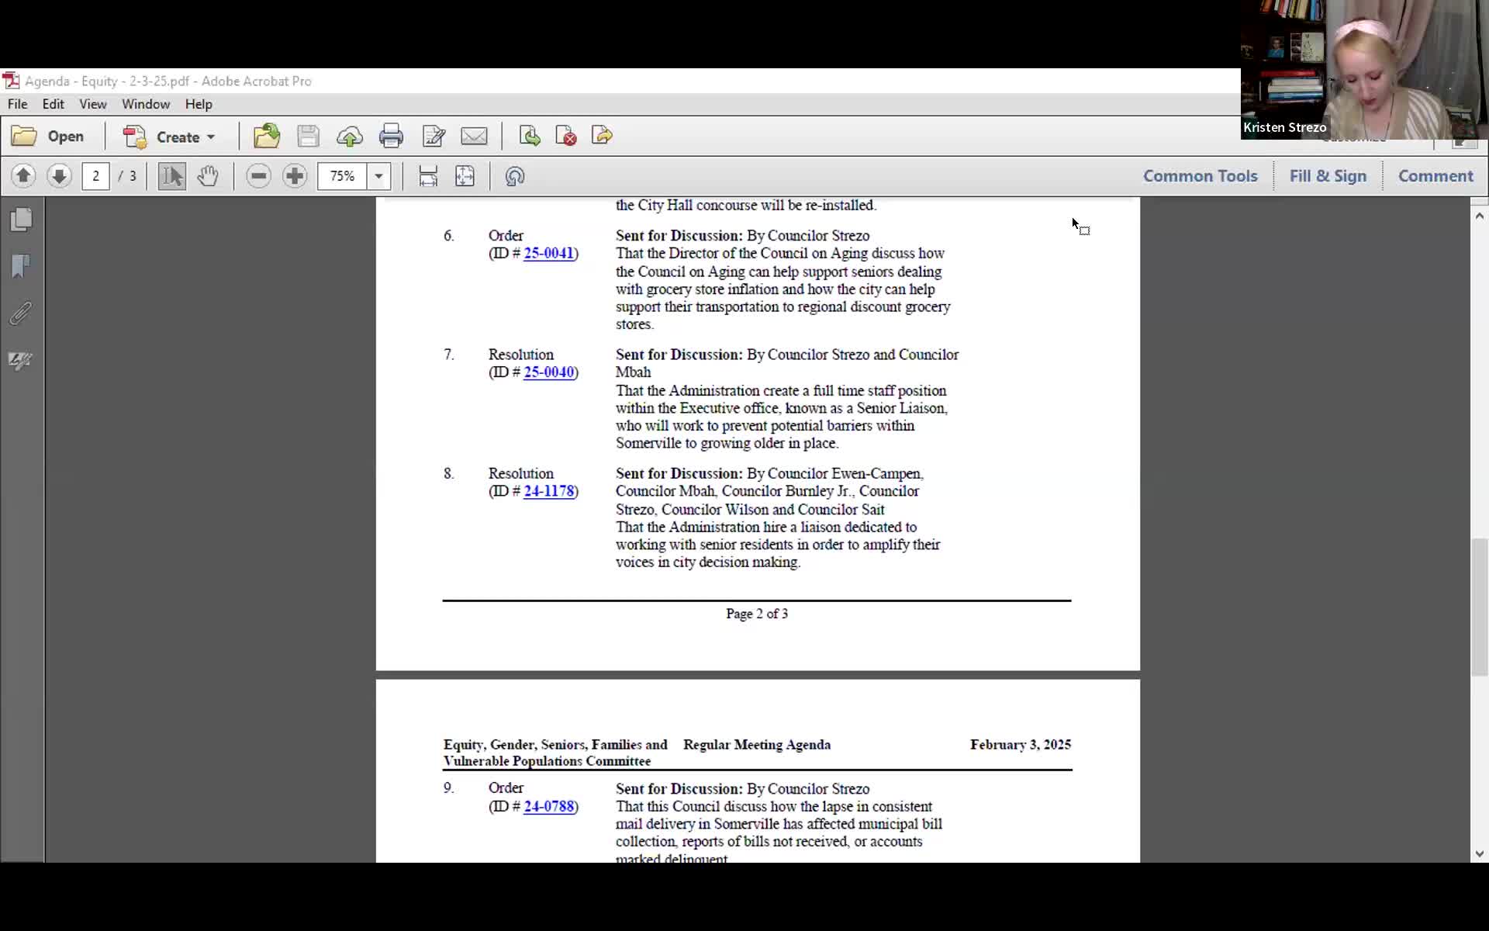1489x931 pixels.
Task: Open the Bookmarks side panel
Action: pyautogui.click(x=21, y=266)
